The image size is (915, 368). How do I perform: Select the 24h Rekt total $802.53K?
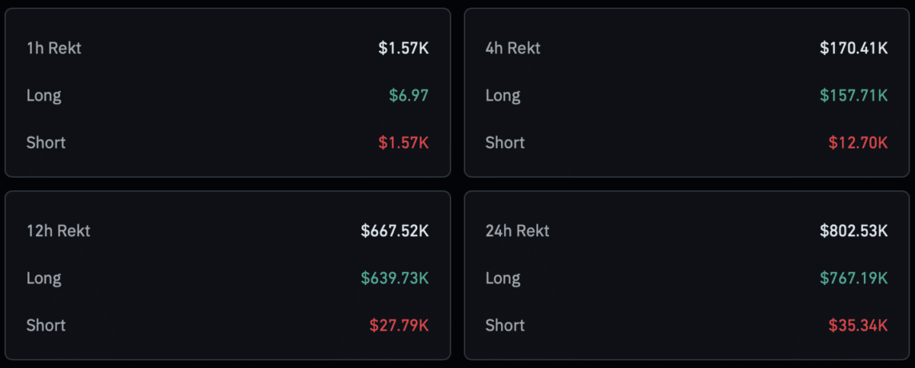854,231
